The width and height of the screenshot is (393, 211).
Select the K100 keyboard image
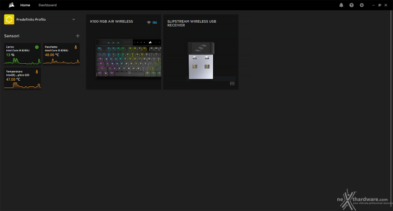click(x=128, y=58)
